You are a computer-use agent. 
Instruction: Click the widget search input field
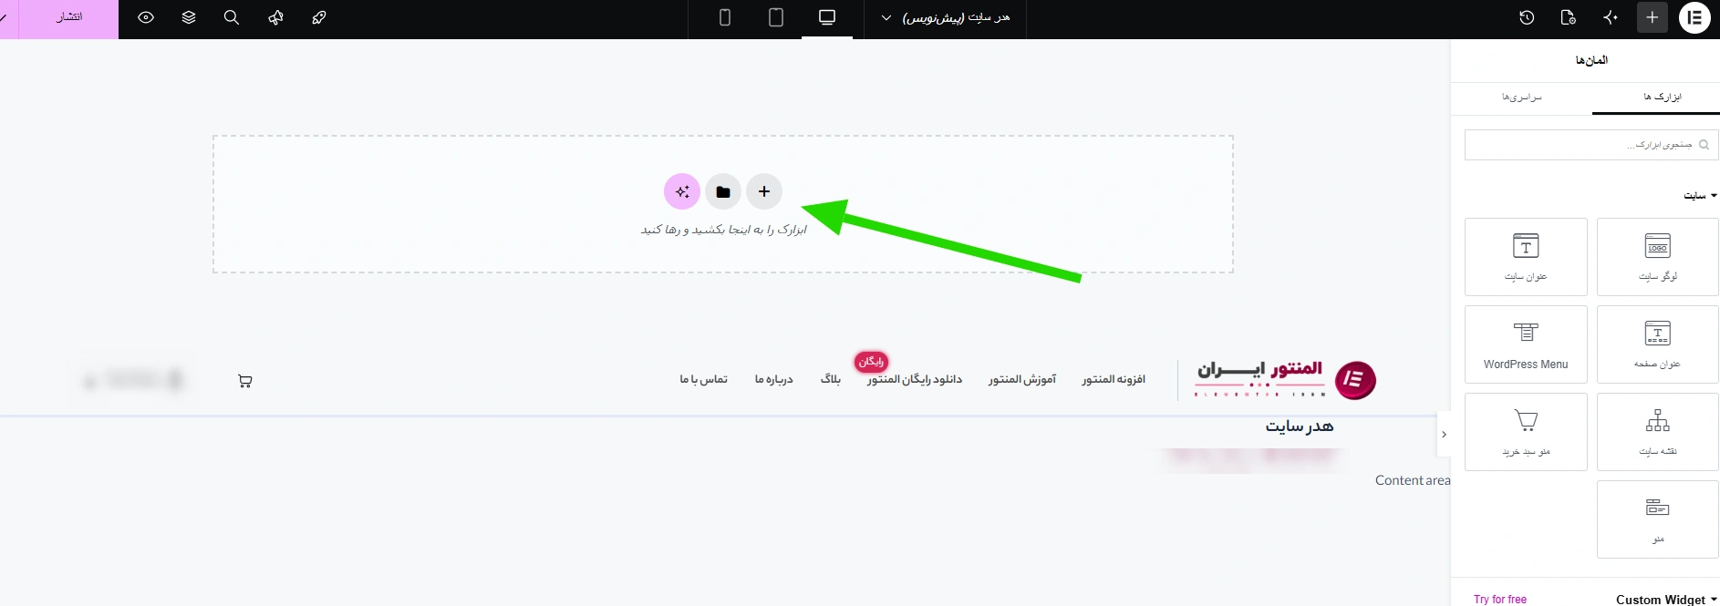pos(1591,145)
